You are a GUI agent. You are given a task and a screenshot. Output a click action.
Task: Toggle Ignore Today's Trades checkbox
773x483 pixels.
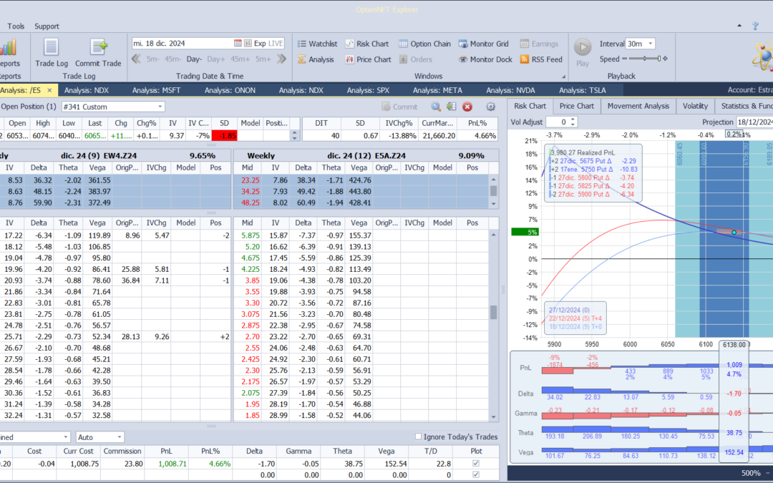(x=418, y=436)
